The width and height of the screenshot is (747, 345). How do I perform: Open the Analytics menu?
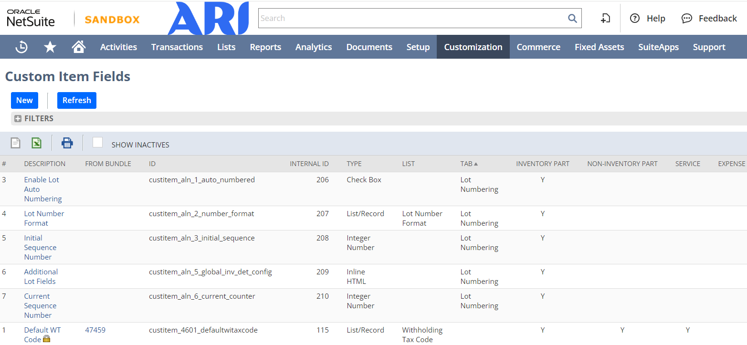[x=314, y=47]
